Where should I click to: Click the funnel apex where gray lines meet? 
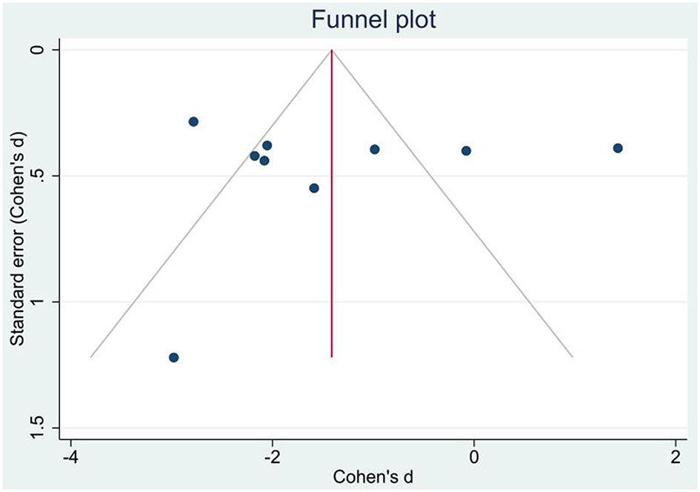[x=332, y=50]
